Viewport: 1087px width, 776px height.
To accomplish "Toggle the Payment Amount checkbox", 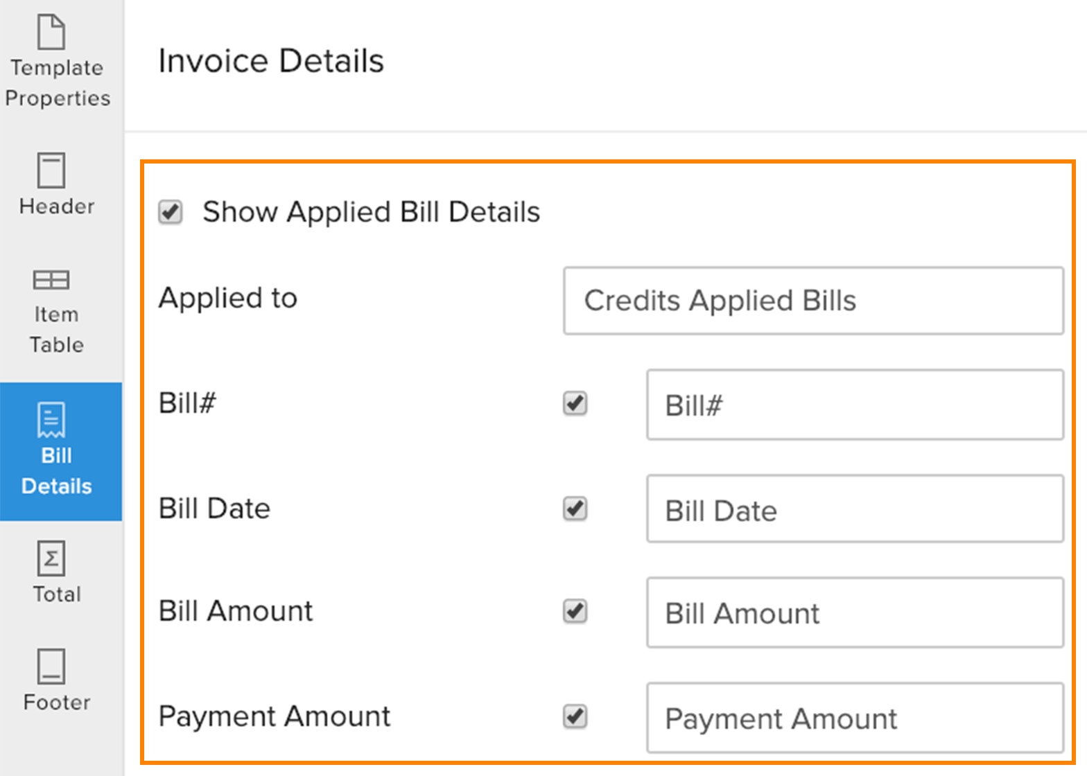I will (574, 717).
